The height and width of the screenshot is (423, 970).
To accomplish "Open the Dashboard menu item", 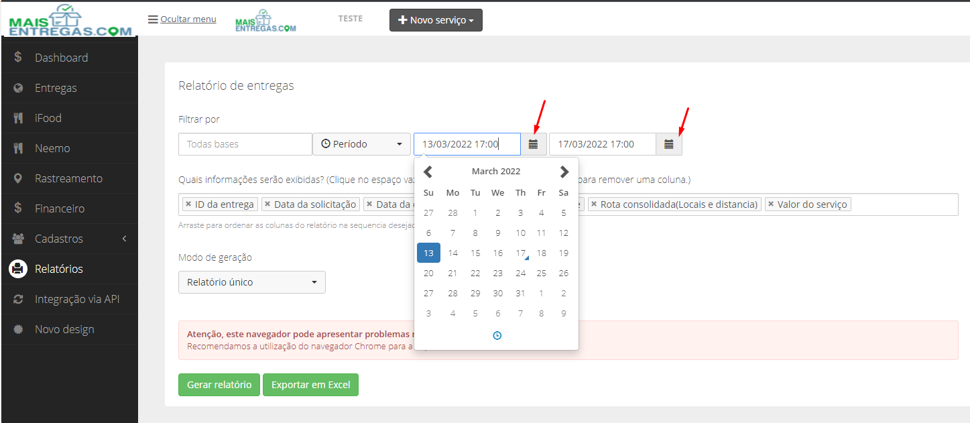I will [x=69, y=58].
